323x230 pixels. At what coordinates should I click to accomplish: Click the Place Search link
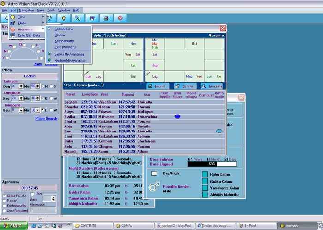[46, 119]
